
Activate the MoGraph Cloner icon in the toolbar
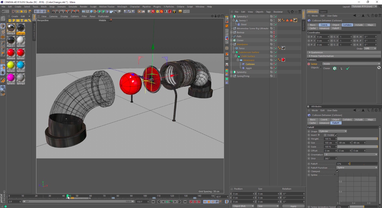[104, 12]
